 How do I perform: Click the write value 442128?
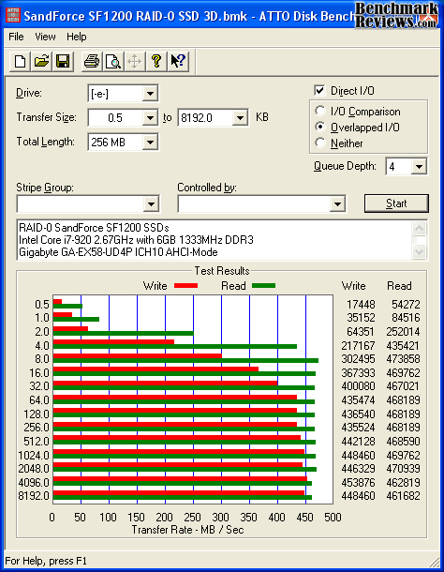tap(358, 442)
